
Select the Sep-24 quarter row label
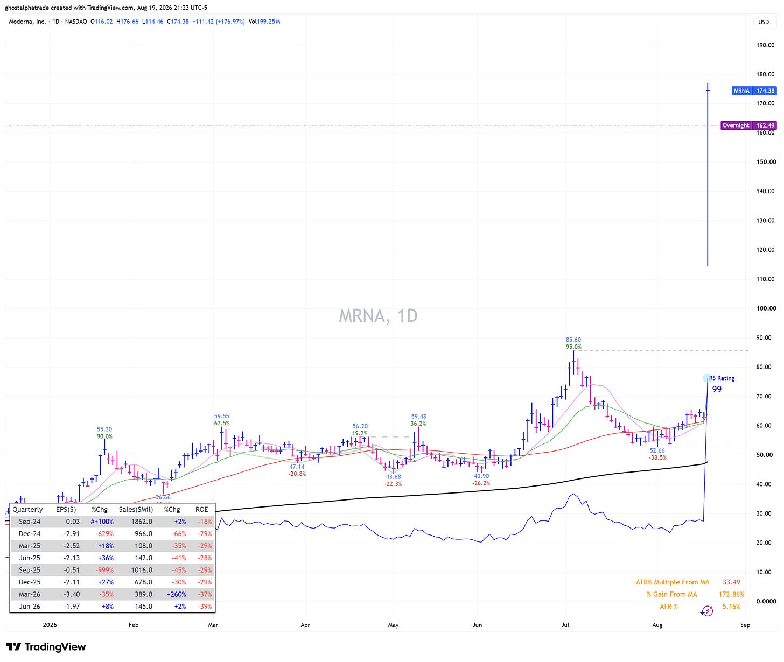tap(30, 522)
